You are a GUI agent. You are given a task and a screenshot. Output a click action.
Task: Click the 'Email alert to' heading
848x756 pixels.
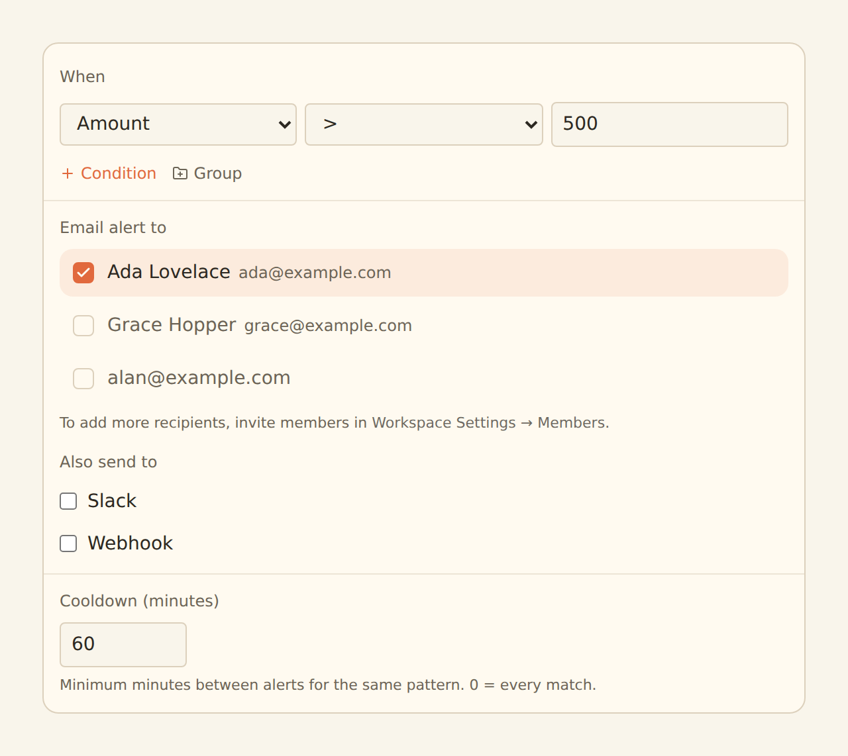113,228
